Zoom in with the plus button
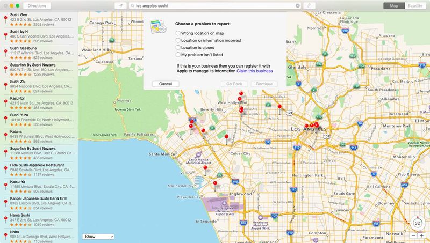 pos(421,235)
